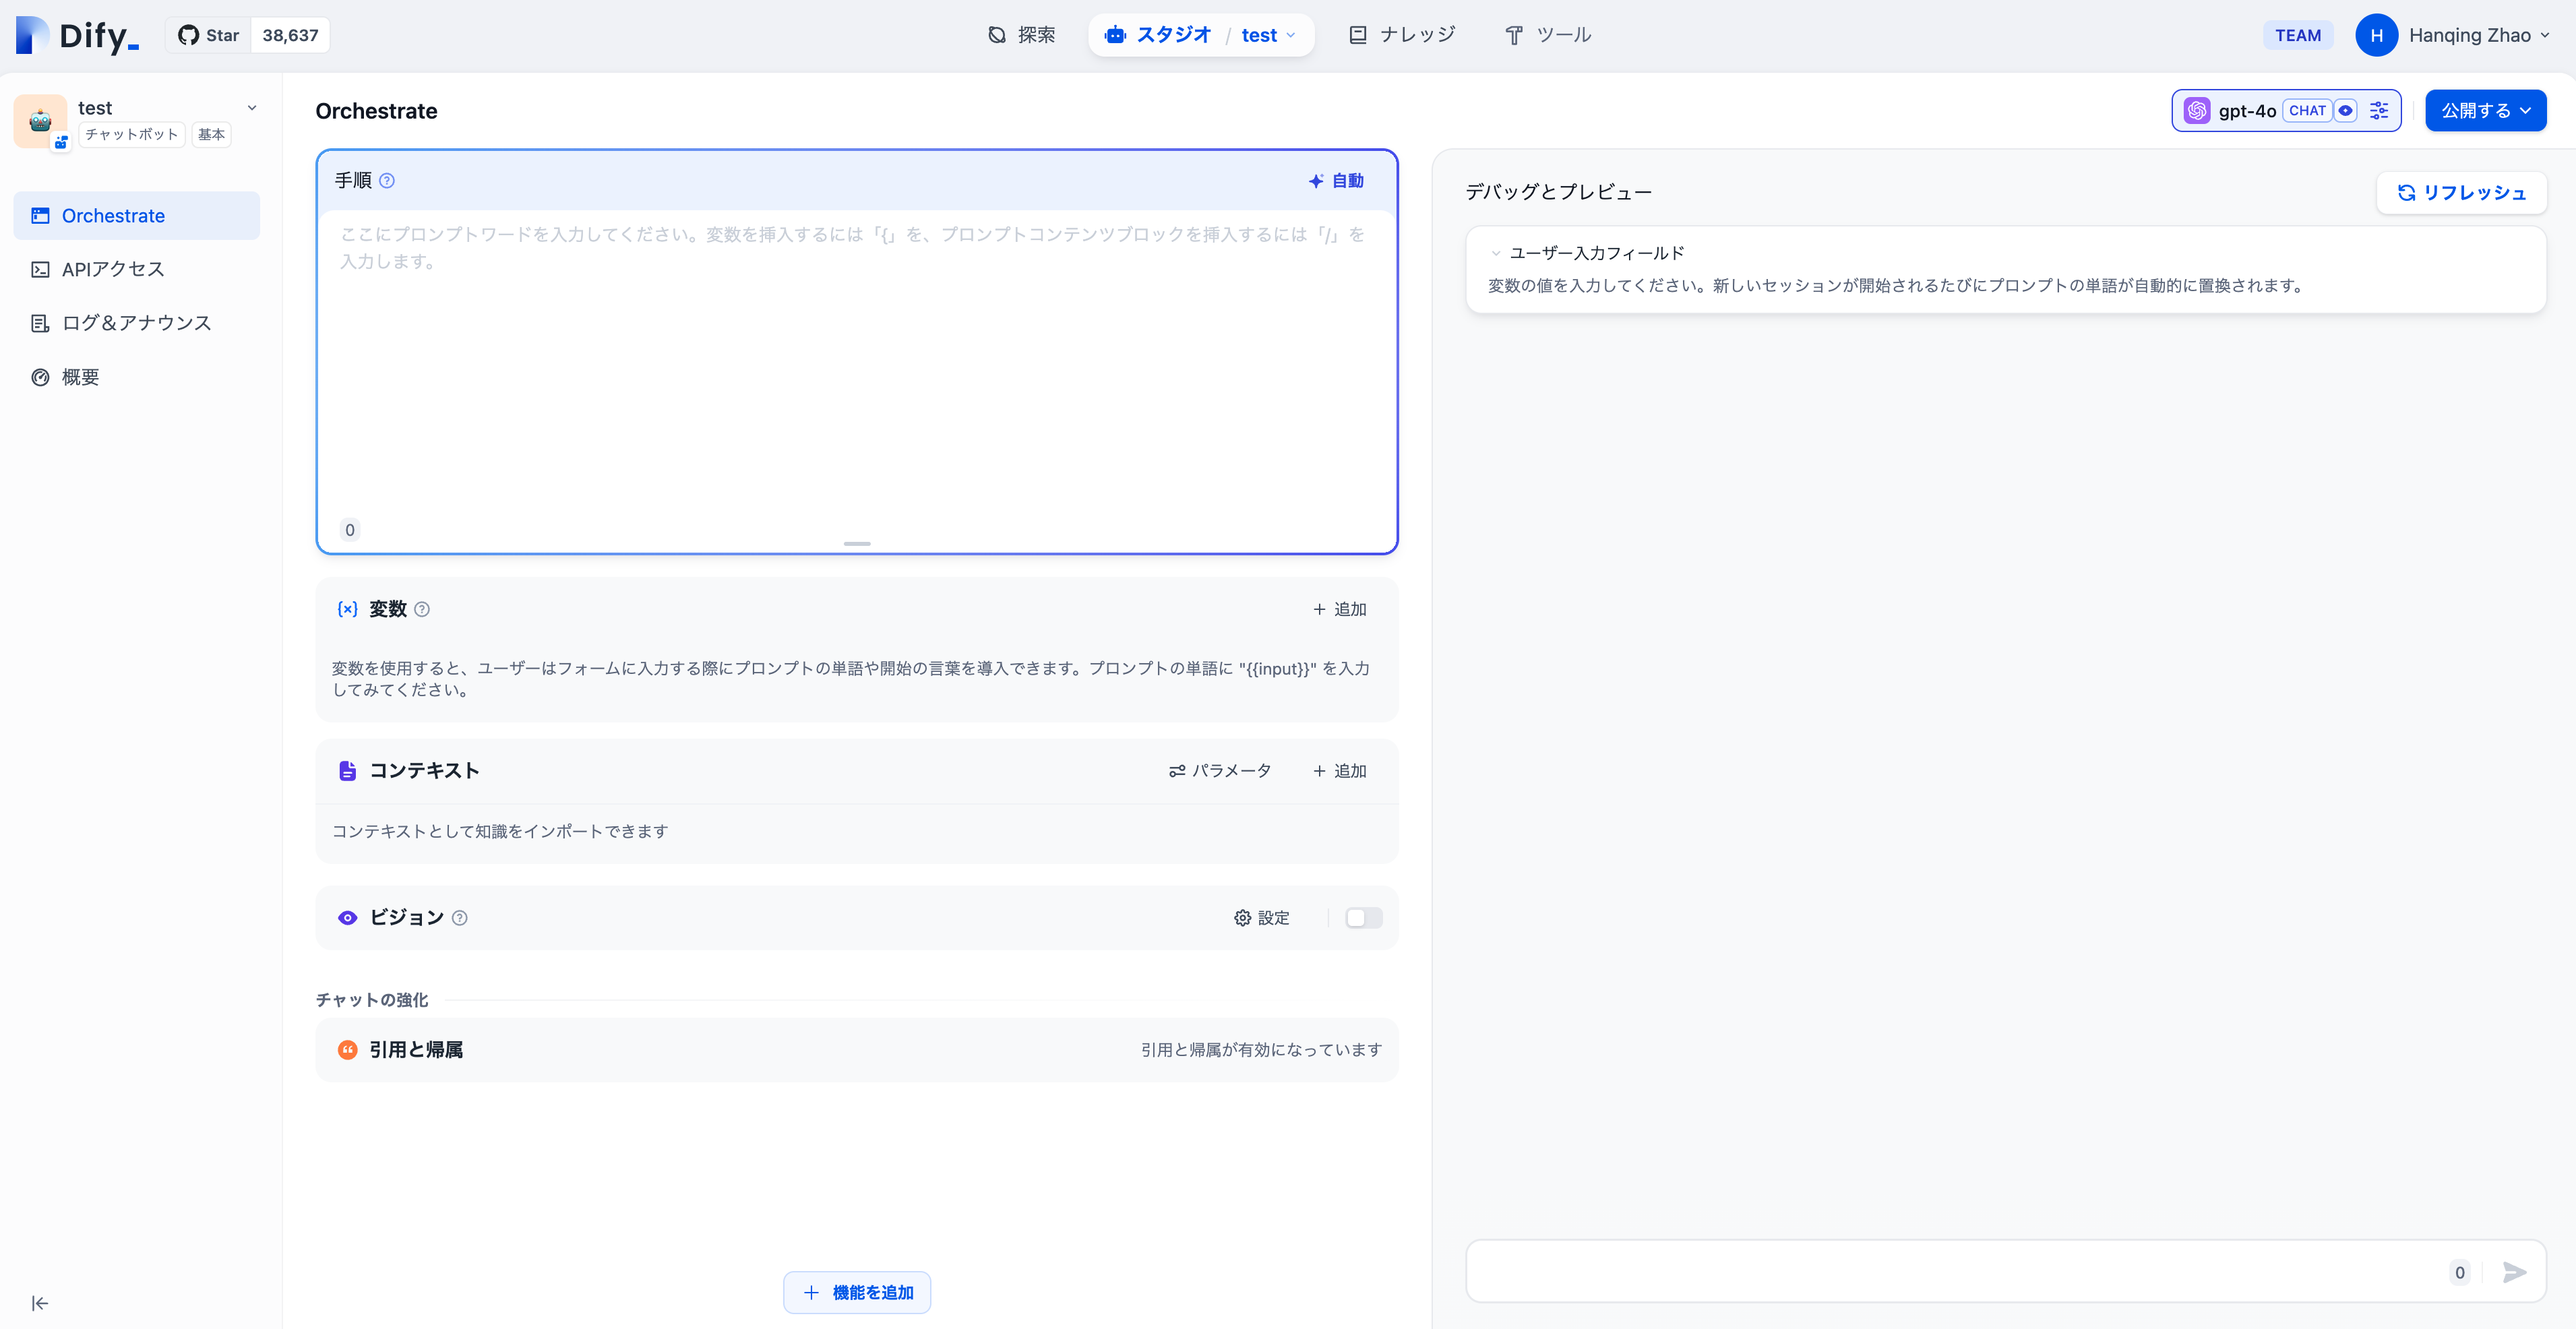2576x1329 pixels.
Task: Open ビジョン 設定 settings
Action: coord(1261,918)
